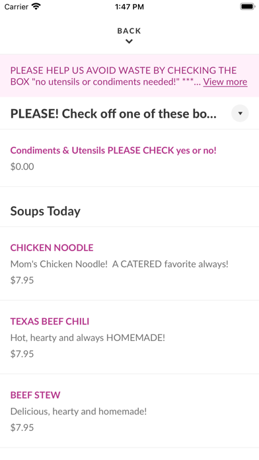This screenshot has height=460, width=259.
Task: Click the battery icon in status bar
Action: click(248, 7)
